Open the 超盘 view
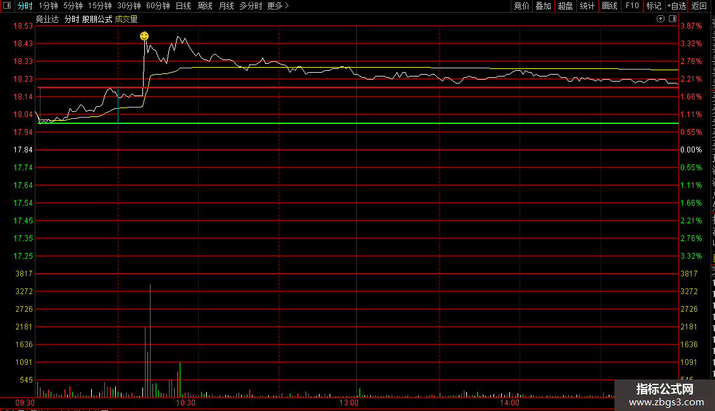This screenshot has height=411, width=715. click(565, 6)
